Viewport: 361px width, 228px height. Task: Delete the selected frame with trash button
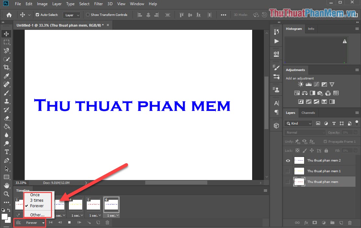pos(107,222)
